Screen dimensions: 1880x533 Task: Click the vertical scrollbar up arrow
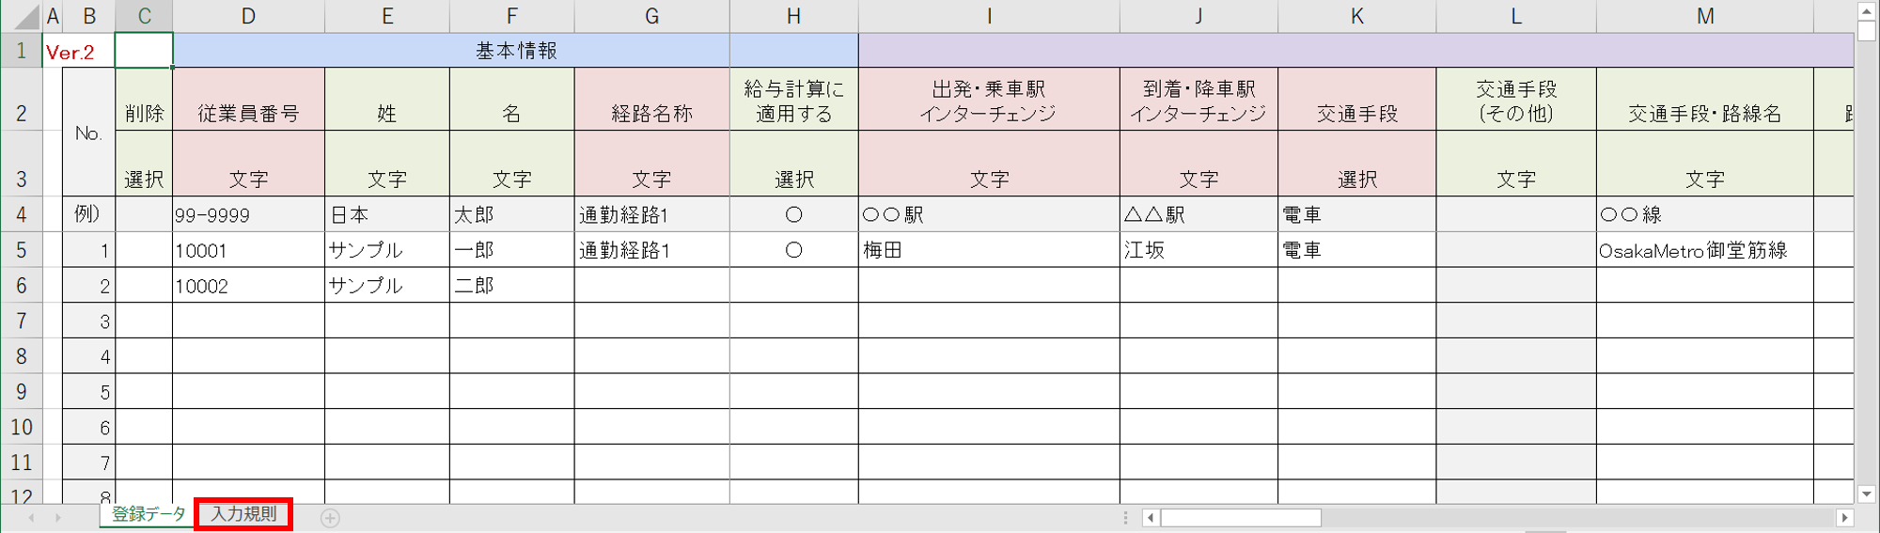tap(1867, 10)
